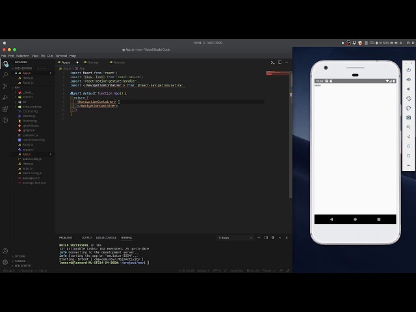Maximize terminal panel with up chevron
Screen dimensions: 416x312
pos(279,238)
